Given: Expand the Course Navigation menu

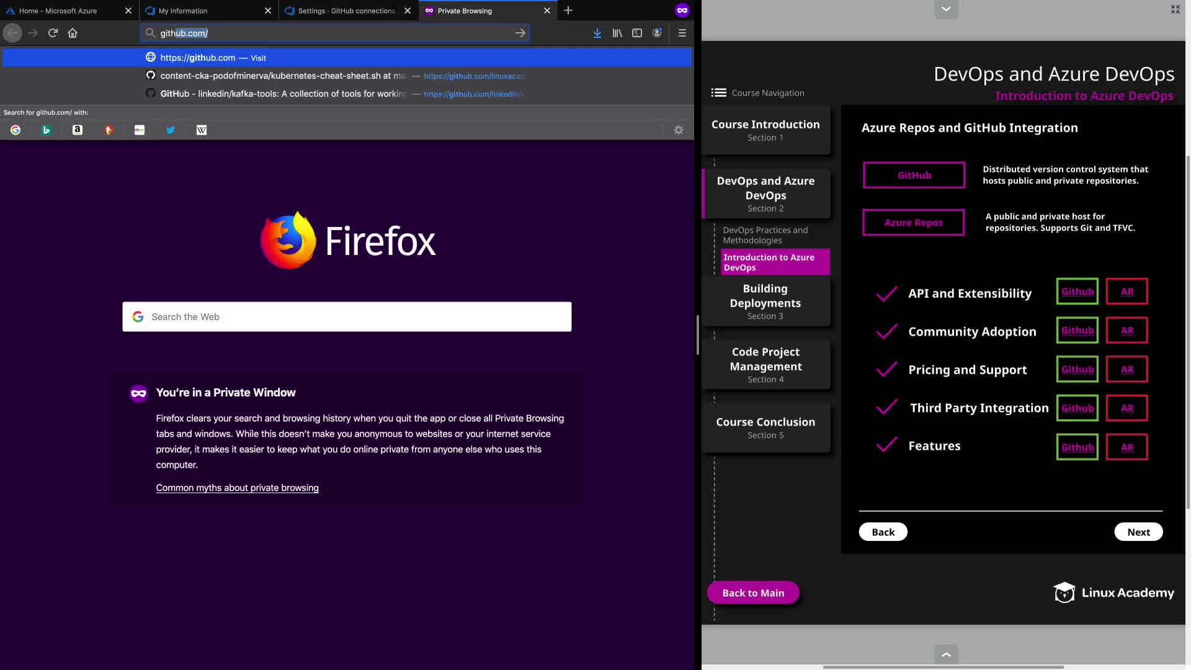Looking at the screenshot, I should 719,93.
